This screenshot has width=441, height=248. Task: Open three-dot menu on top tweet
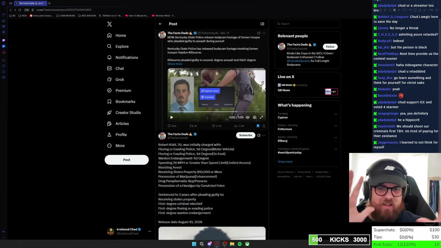pos(264,33)
